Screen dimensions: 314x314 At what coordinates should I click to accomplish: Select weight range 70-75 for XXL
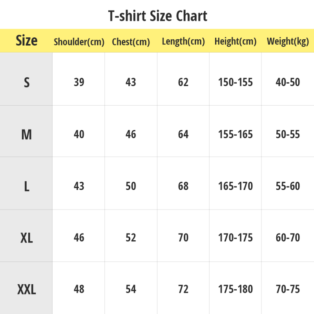pyautogui.click(x=288, y=290)
